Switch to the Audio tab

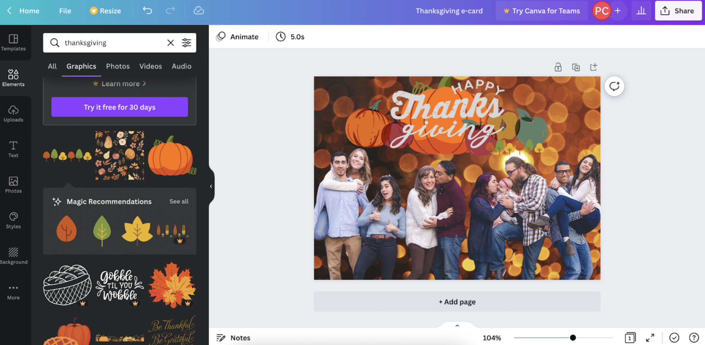point(181,66)
